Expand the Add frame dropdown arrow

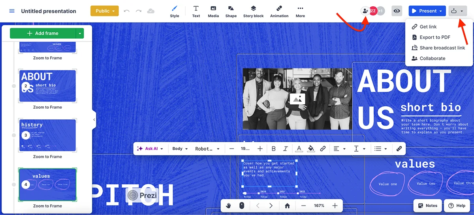tap(80, 33)
